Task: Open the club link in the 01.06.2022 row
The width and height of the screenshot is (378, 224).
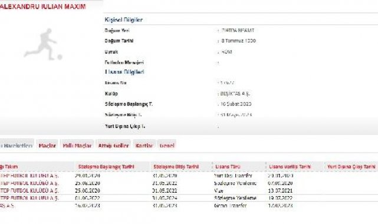Action: point(29,198)
